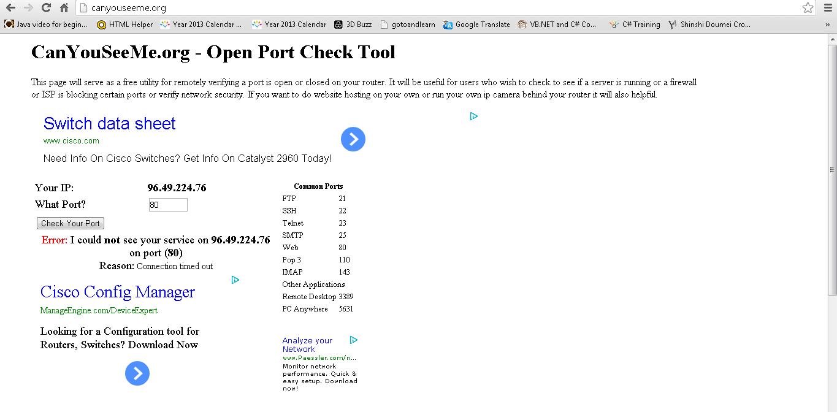Click the red Error: label
Image resolution: width=837 pixels, height=412 pixels.
(55, 240)
